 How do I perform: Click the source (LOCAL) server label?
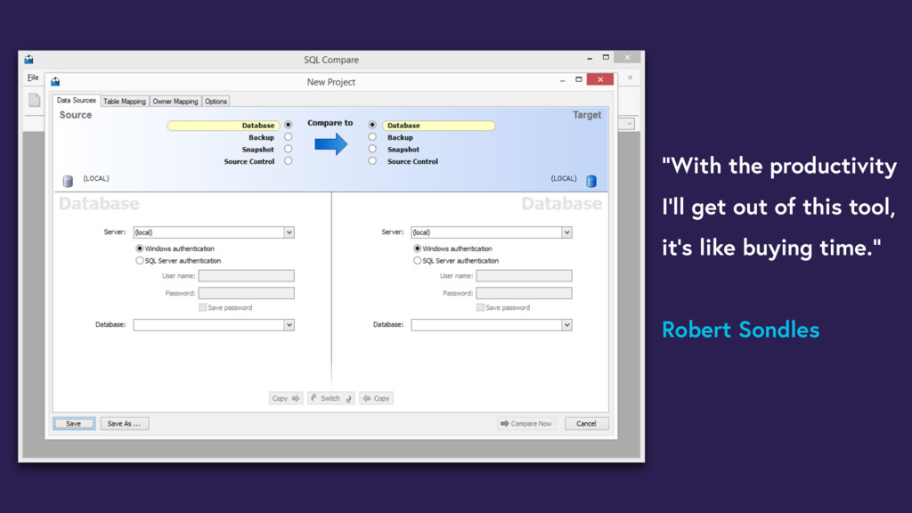[96, 178]
